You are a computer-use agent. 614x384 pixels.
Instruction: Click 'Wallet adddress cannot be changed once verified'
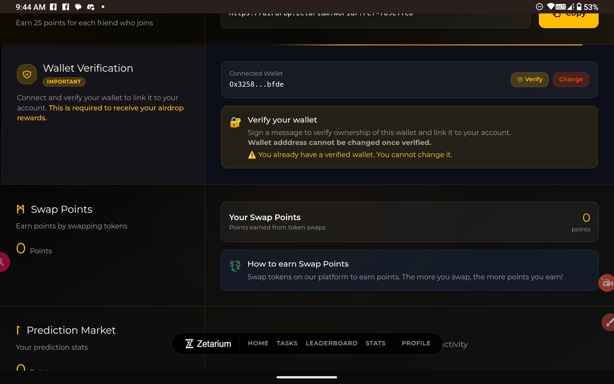(339, 143)
